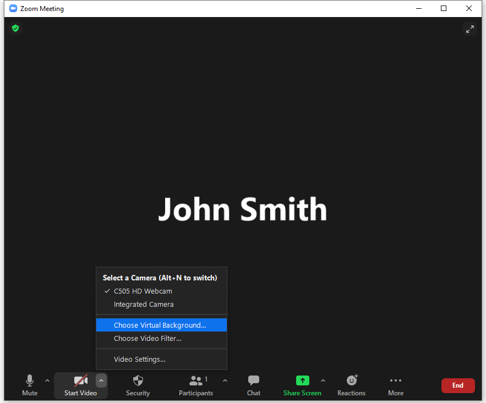486x403 pixels.
Task: Minimize the Zoom Meeting window
Action: click(419, 9)
